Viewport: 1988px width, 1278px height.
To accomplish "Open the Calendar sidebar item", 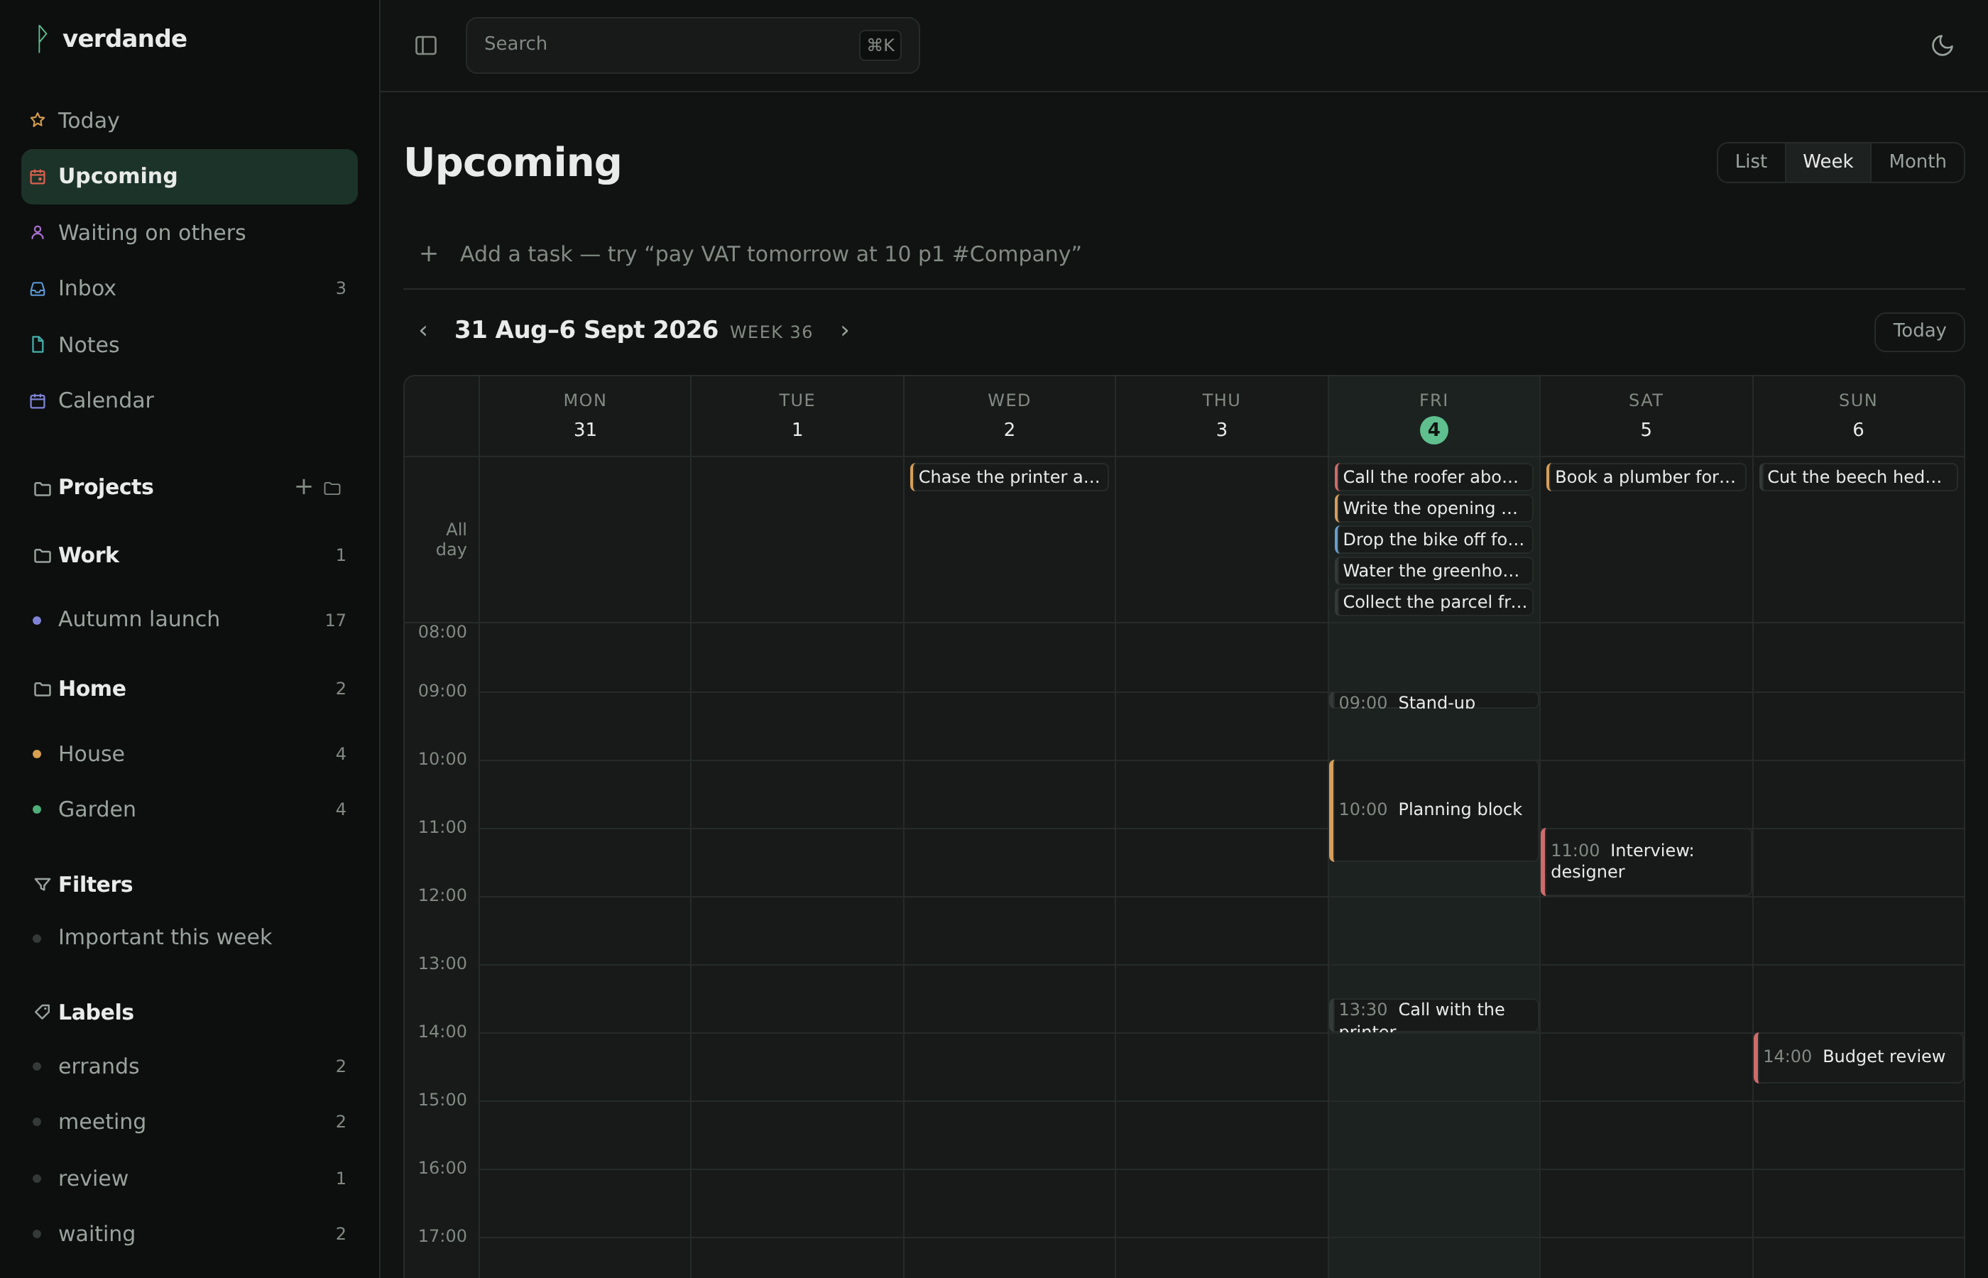I will coord(189,400).
